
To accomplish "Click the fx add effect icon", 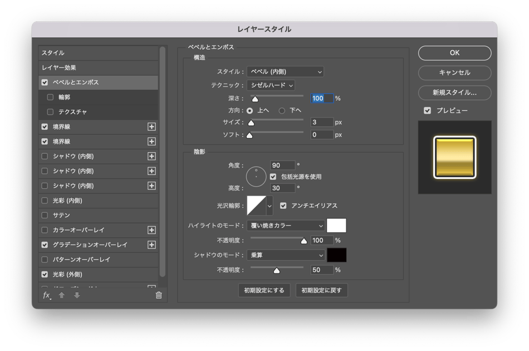I will (x=47, y=295).
